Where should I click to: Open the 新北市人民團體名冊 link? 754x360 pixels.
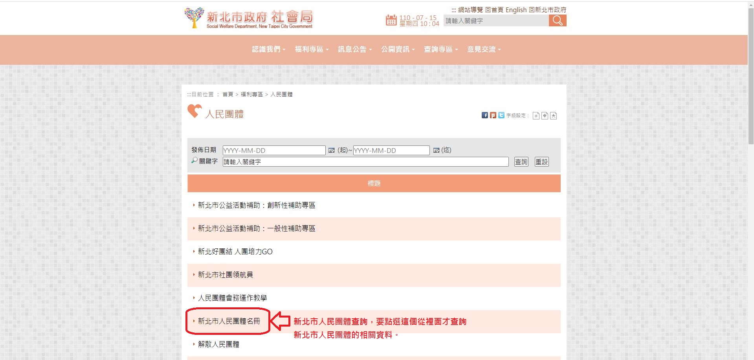click(x=229, y=321)
